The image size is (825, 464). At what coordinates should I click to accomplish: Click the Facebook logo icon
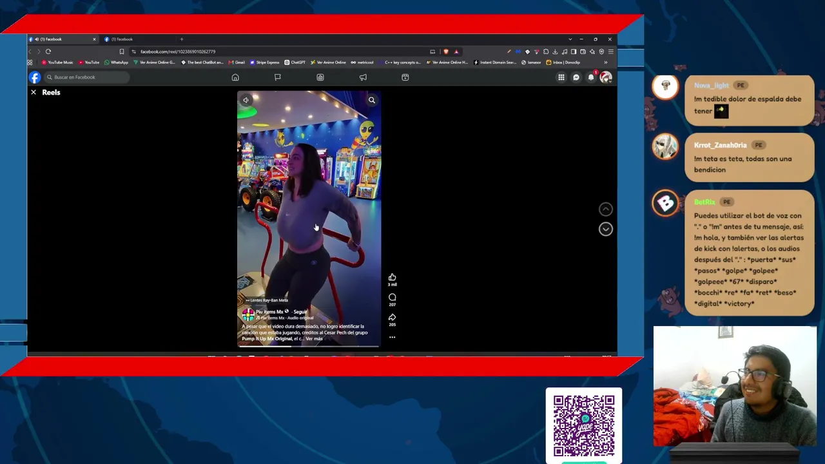tap(35, 77)
